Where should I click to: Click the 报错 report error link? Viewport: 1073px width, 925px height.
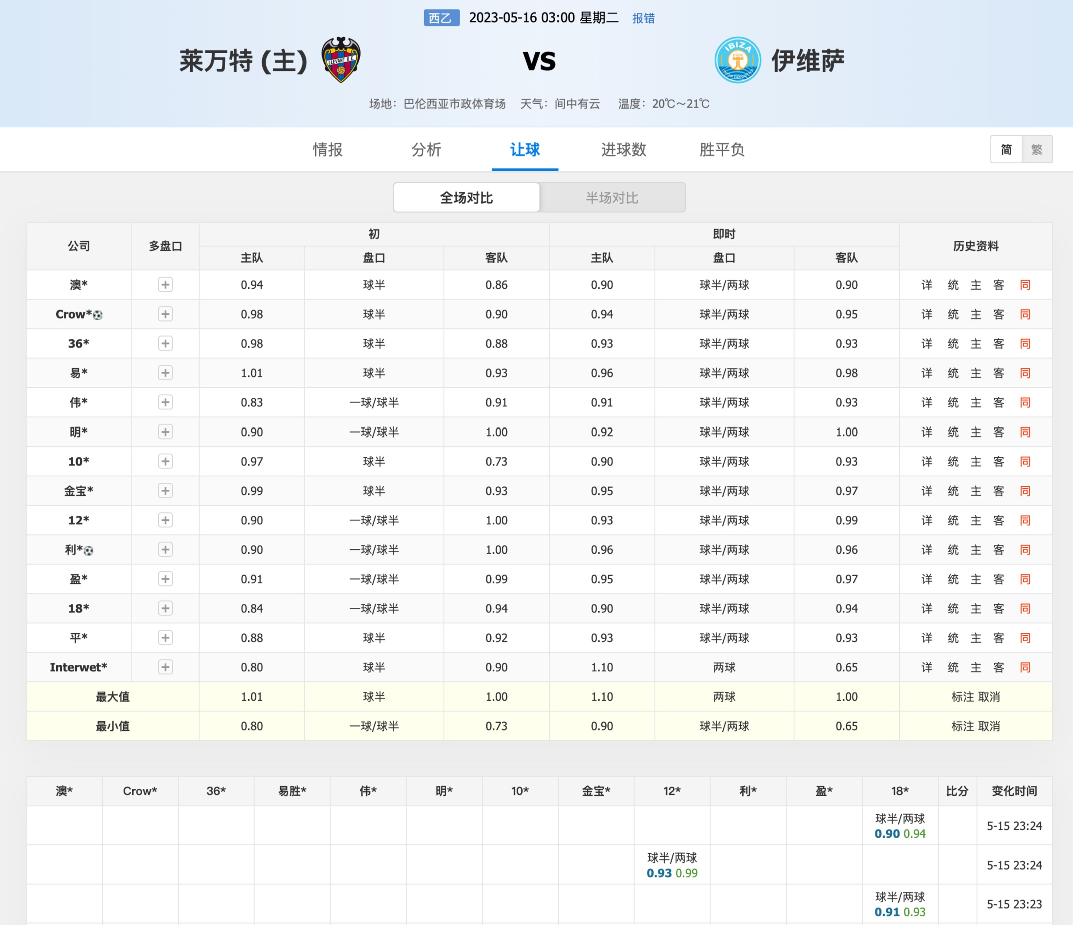point(643,18)
